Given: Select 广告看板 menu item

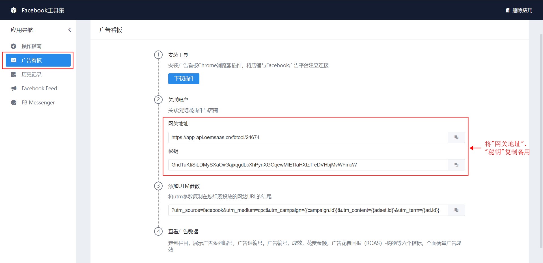Looking at the screenshot, I should [x=38, y=60].
